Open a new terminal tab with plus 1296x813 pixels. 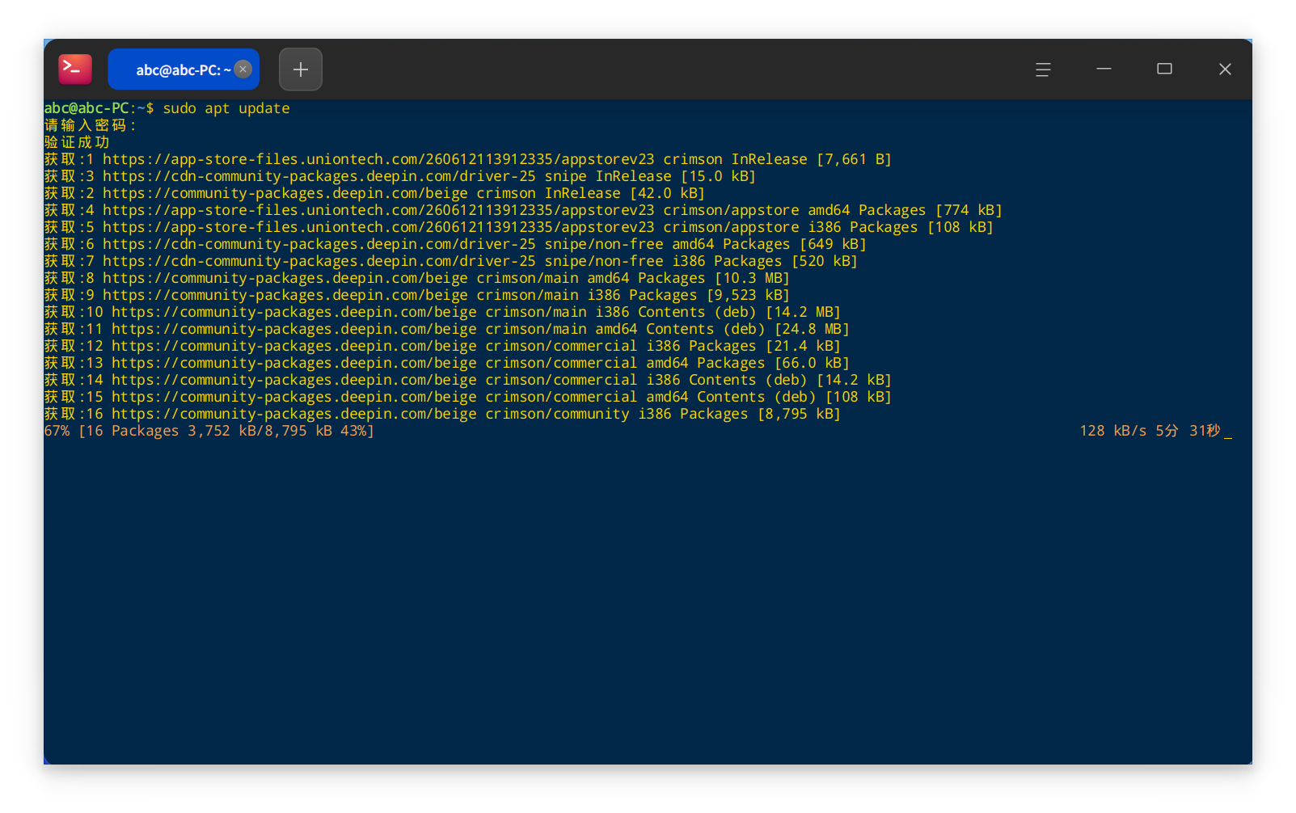tap(301, 70)
